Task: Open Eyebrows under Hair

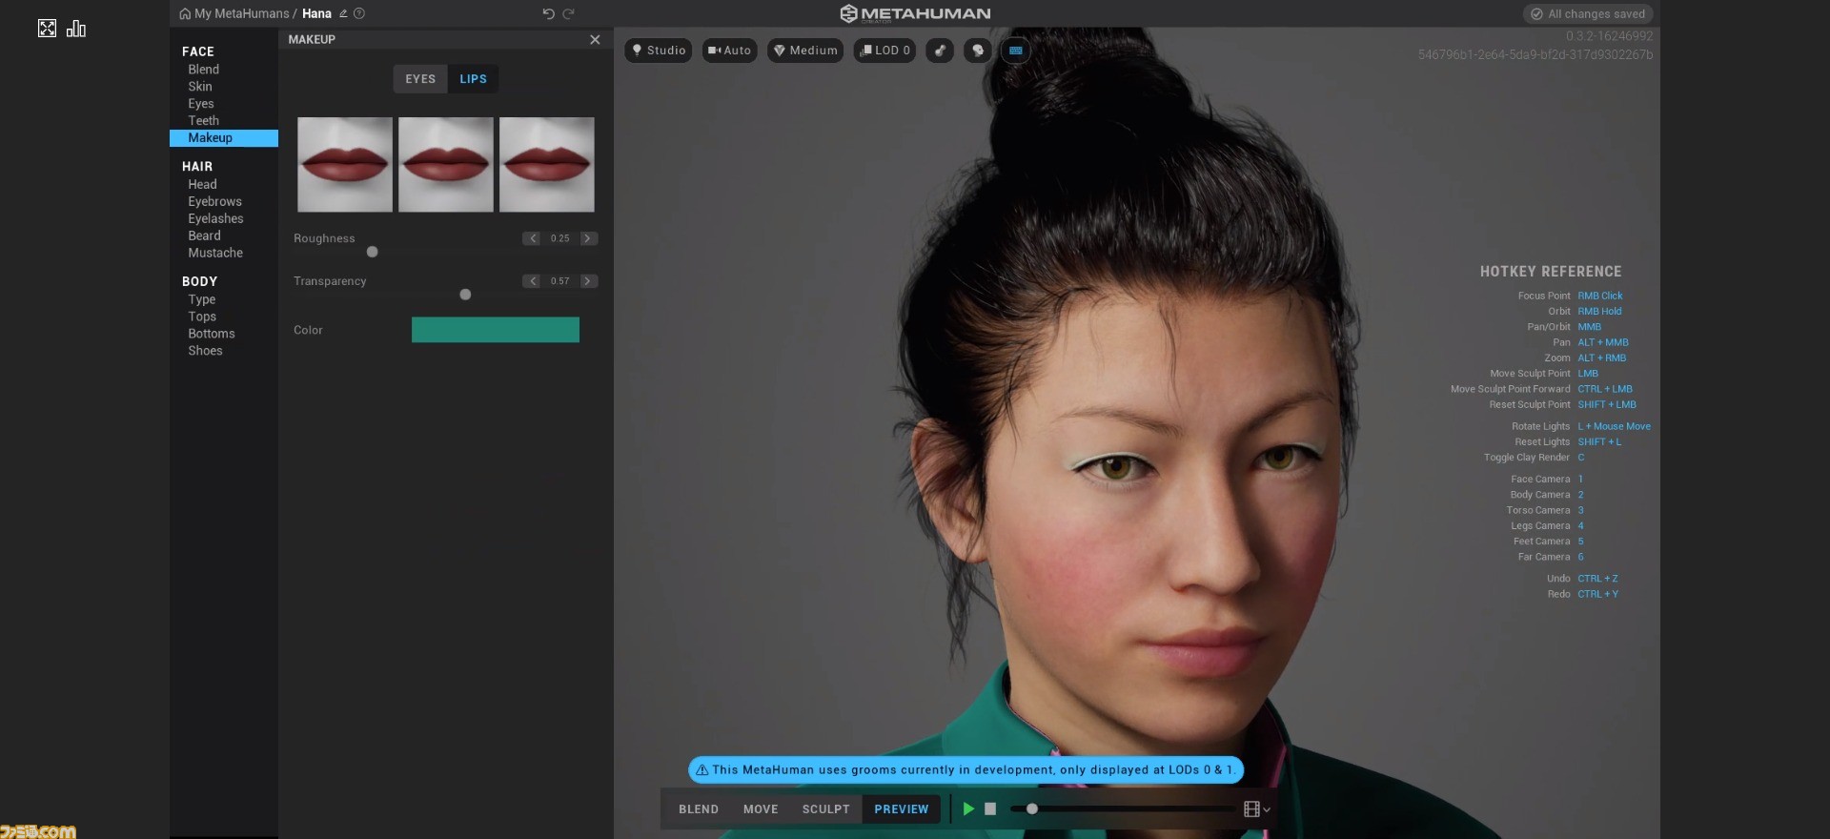Action: point(215,202)
